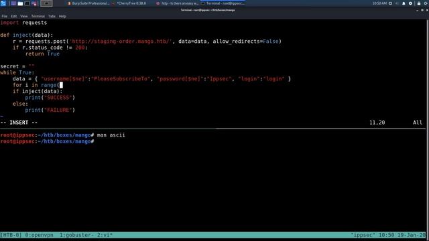The image size is (429, 241).
Task: Select tmux window '0:openvpn'
Action: pyautogui.click(x=39, y=235)
